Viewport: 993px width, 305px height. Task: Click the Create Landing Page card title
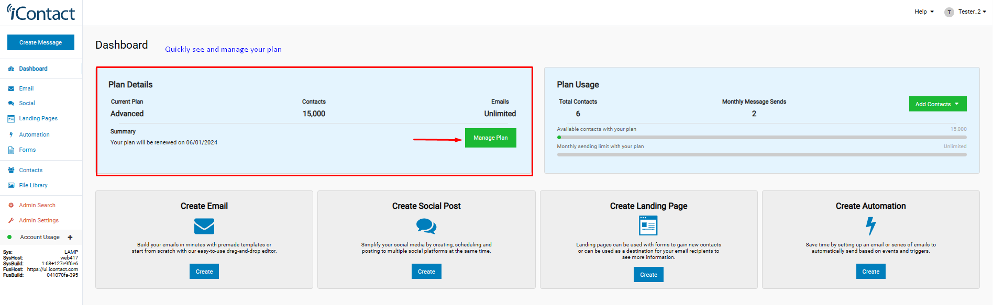(648, 206)
